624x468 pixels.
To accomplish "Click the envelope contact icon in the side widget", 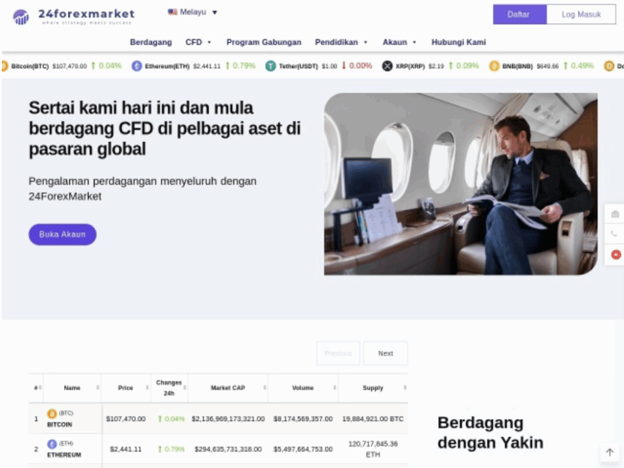I will point(615,214).
